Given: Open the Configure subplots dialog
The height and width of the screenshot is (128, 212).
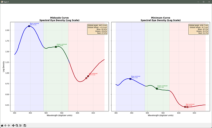Looking at the screenshot, I should tap(20, 126).
